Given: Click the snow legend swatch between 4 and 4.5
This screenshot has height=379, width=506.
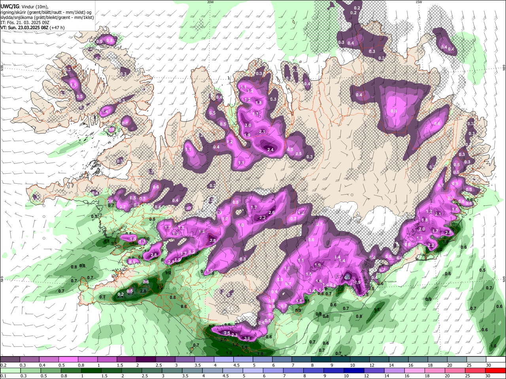Looking at the screenshot, I should pos(223,360).
